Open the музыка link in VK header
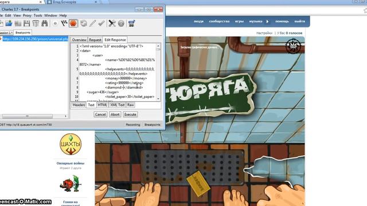The width and height of the screenshot is (367, 206). coord(256,21)
